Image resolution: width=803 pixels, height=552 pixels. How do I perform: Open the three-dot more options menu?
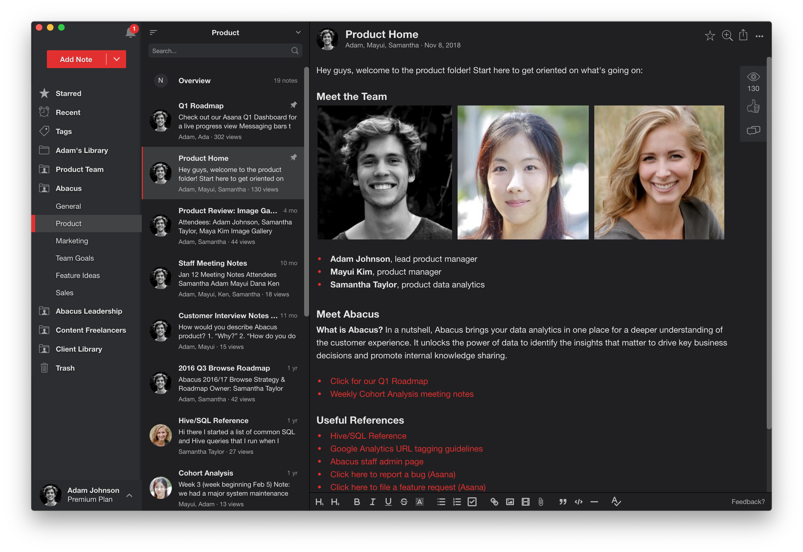[x=759, y=36]
